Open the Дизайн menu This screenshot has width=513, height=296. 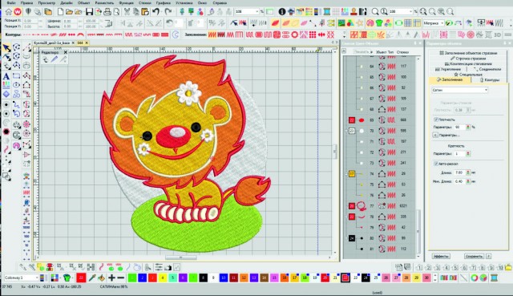[67, 2]
